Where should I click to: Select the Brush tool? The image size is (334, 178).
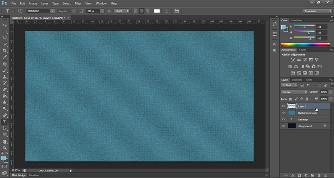[5, 71]
